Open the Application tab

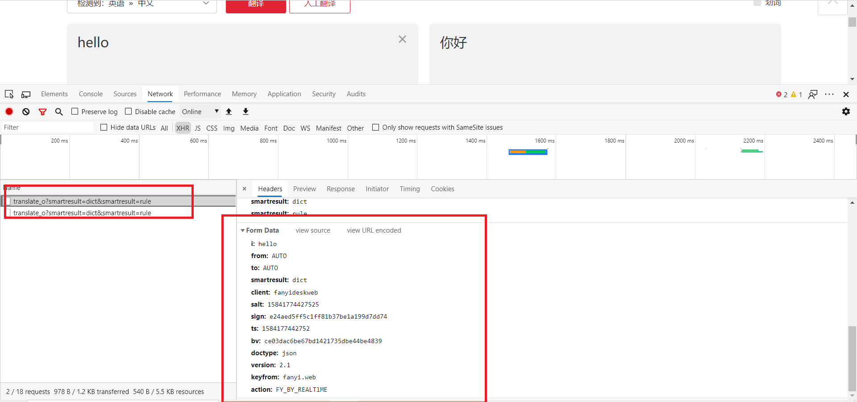coord(284,94)
